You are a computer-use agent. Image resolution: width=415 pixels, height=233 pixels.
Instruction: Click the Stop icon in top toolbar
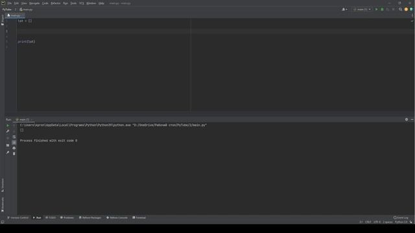coord(394,9)
